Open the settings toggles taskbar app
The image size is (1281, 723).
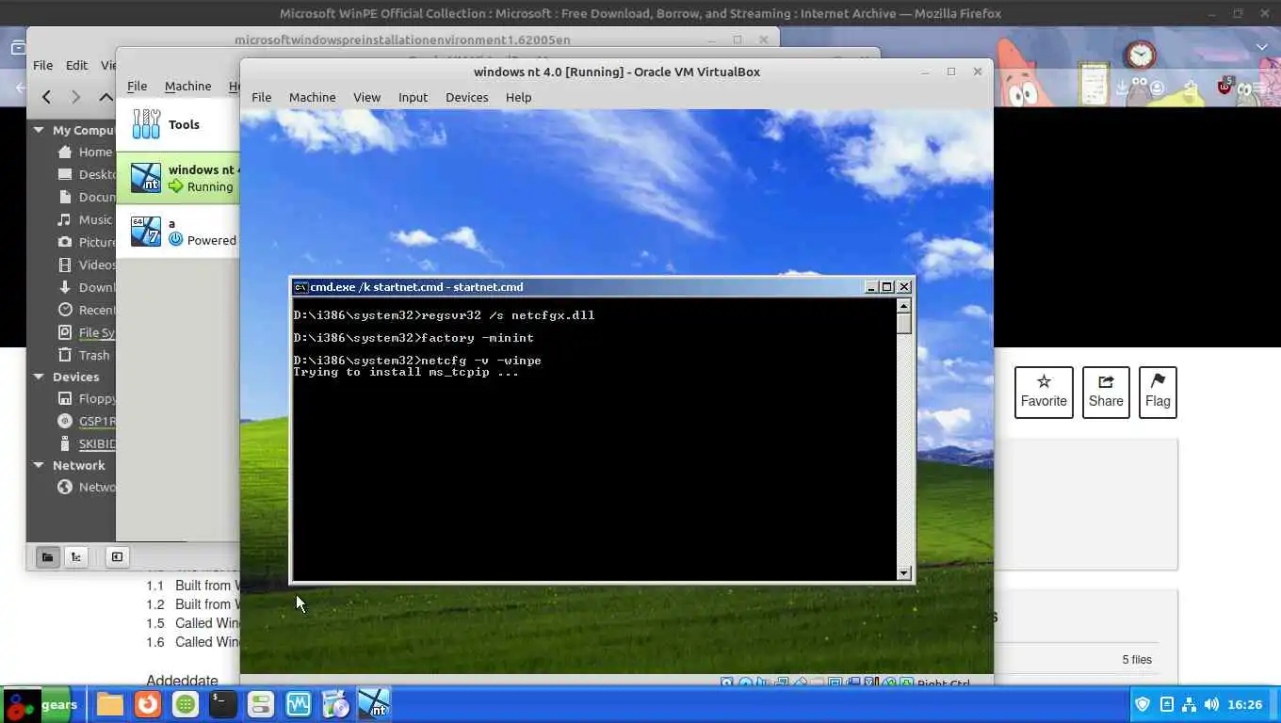[260, 704]
